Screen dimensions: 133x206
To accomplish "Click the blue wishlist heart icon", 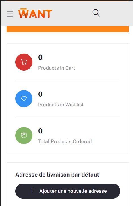I will [24, 99].
